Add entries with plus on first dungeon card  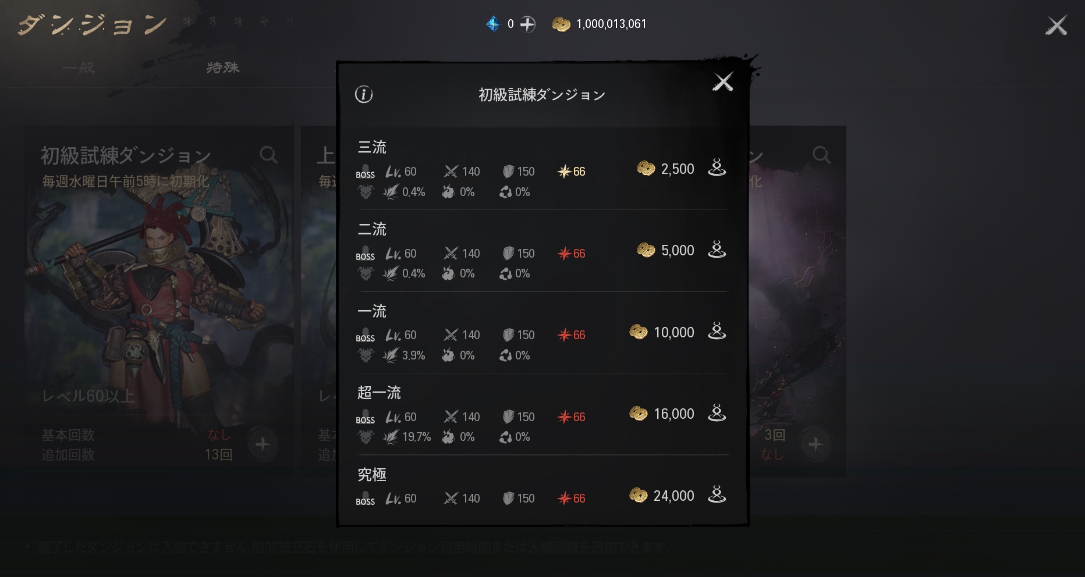click(263, 444)
